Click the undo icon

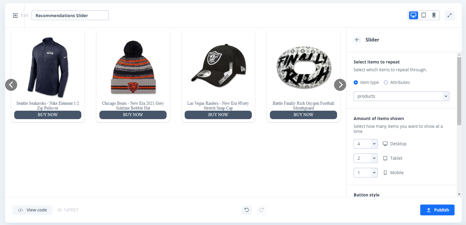(x=247, y=210)
